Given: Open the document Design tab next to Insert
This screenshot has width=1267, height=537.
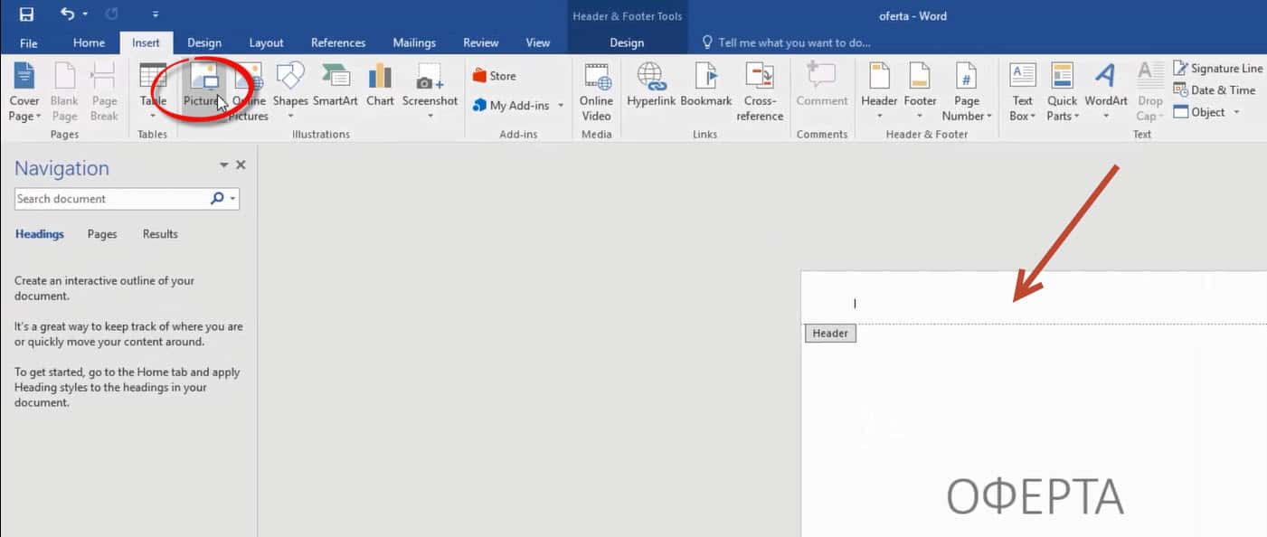Looking at the screenshot, I should click(204, 42).
